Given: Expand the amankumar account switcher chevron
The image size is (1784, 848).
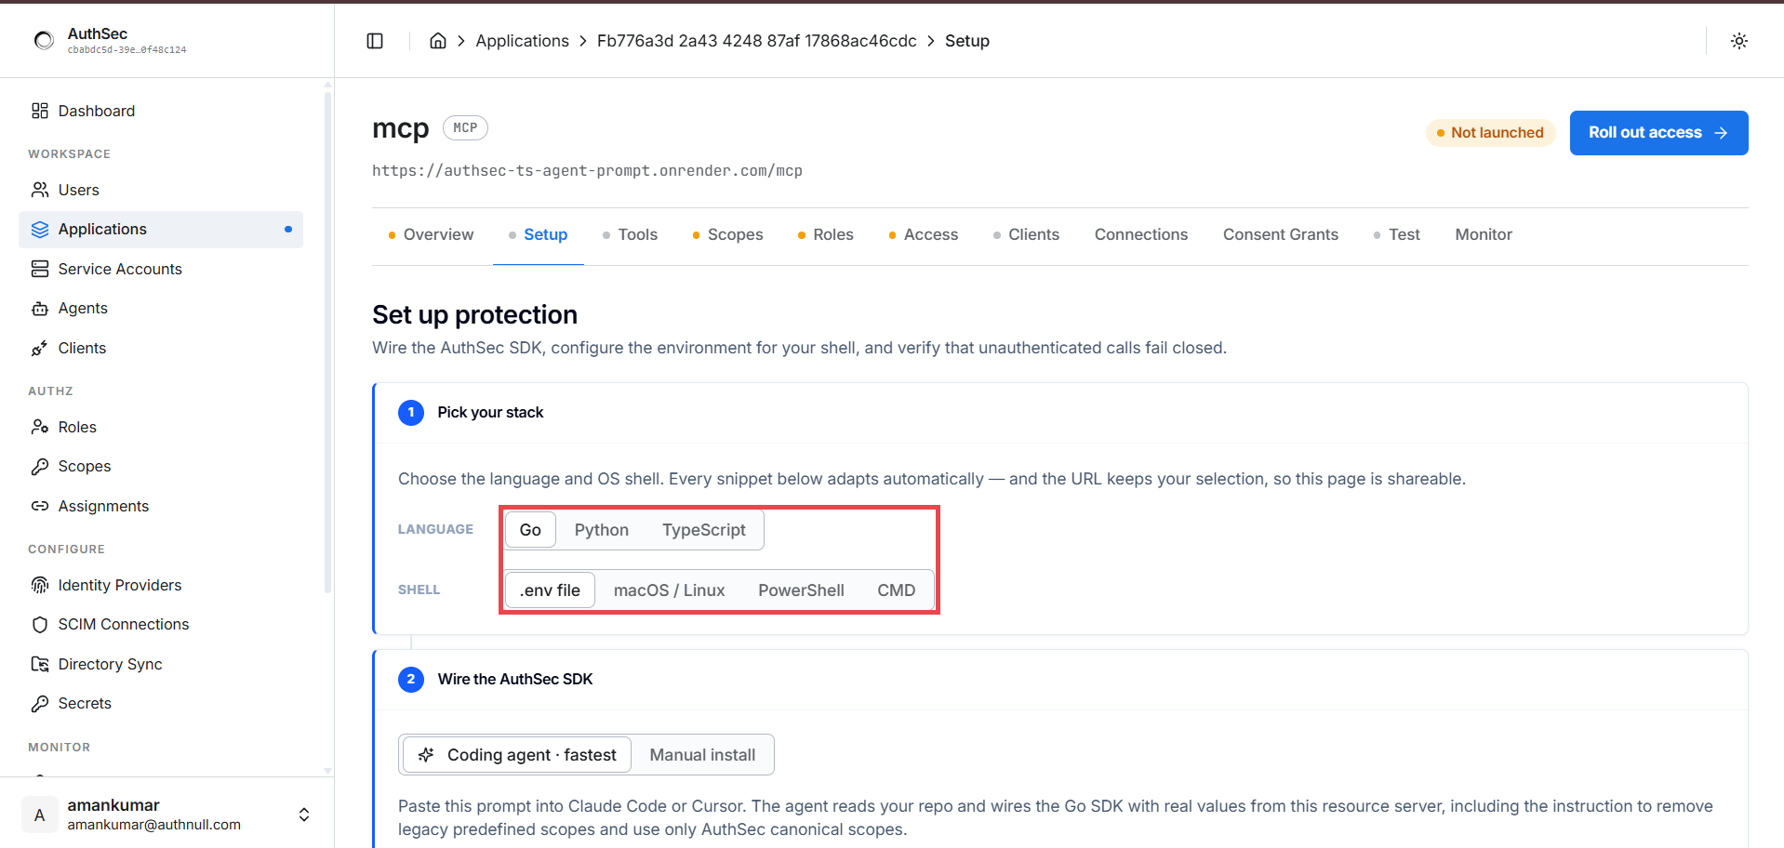Looking at the screenshot, I should coord(304,815).
